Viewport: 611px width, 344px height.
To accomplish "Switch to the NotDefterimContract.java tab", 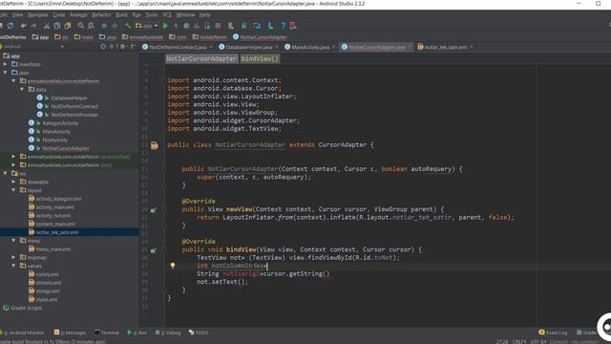I will coord(178,47).
